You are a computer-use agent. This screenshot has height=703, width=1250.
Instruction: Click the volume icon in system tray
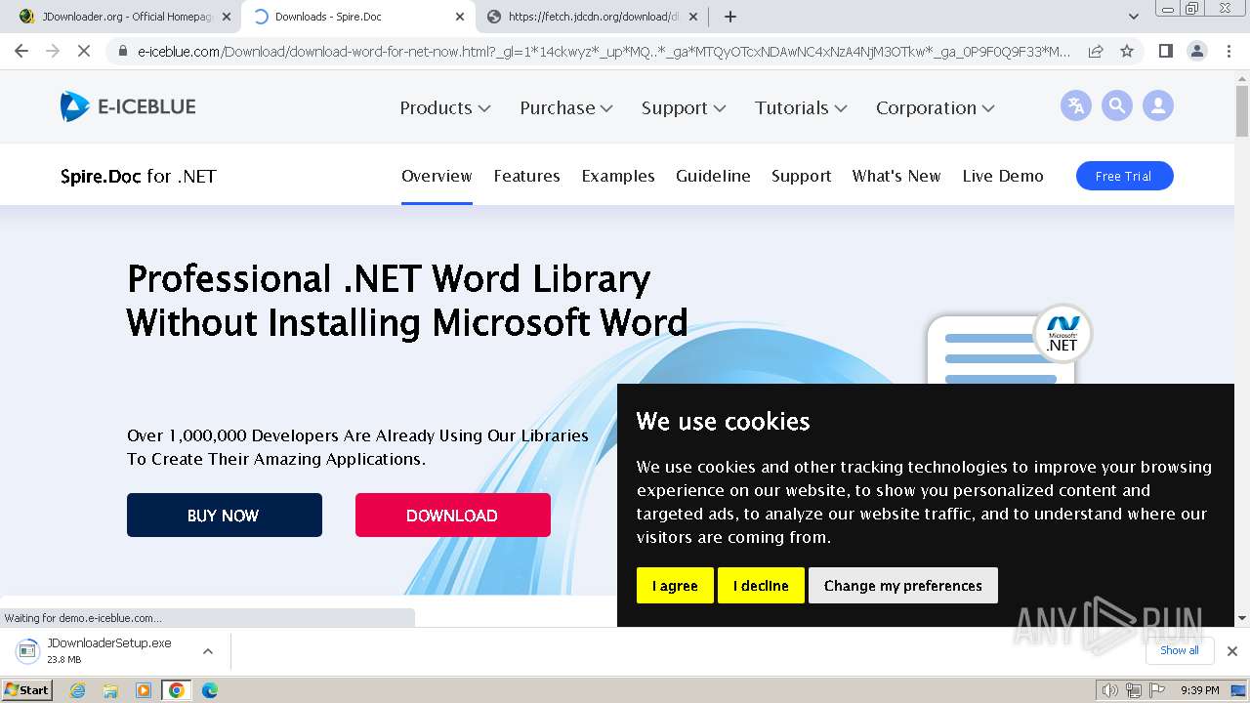pyautogui.click(x=1110, y=690)
